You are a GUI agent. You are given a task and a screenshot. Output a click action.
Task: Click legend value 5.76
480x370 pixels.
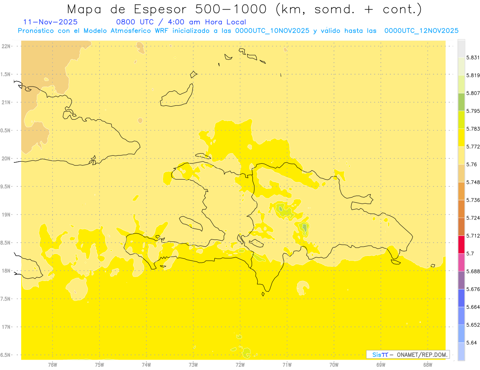(x=471, y=164)
